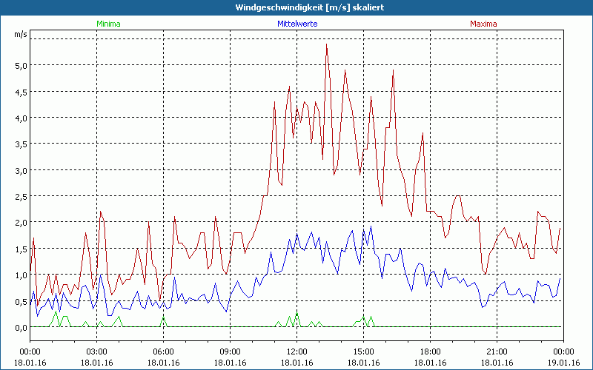Viewport: 593px width, 370px height.
Task: Select the red Maxima legend label
Action: 483,24
